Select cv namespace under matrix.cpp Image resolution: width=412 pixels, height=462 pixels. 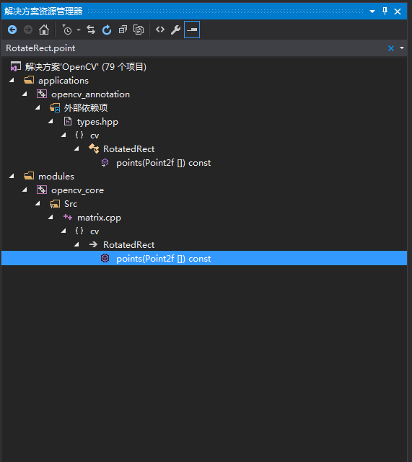pyautogui.click(x=95, y=231)
